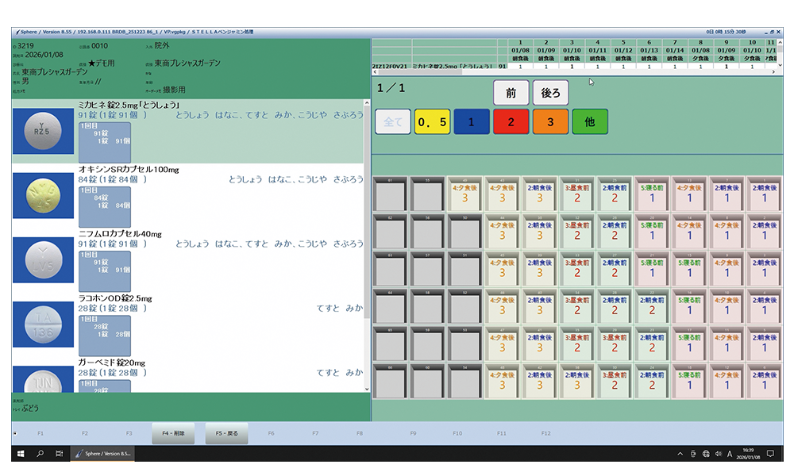Click the schedule table's left scroll arrow

click(375, 72)
